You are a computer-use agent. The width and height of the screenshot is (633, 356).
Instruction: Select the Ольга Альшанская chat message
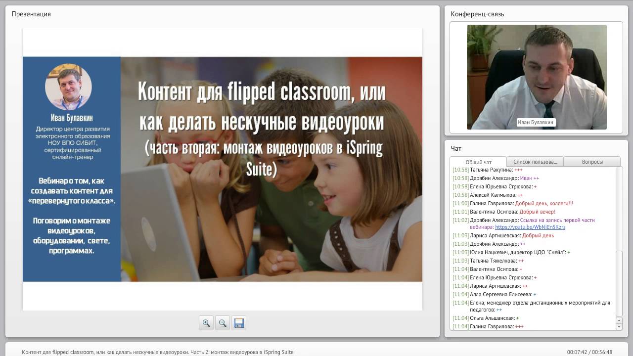486,318
